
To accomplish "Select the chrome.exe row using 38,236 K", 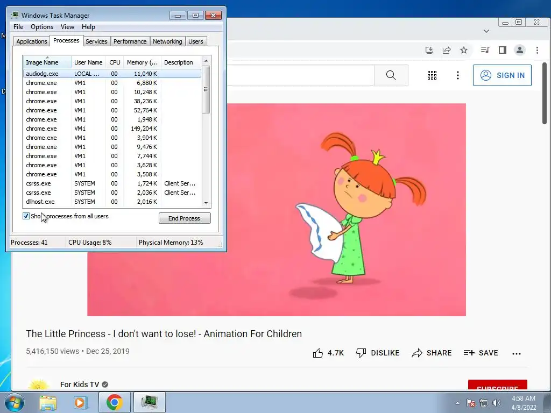I will tap(112, 101).
